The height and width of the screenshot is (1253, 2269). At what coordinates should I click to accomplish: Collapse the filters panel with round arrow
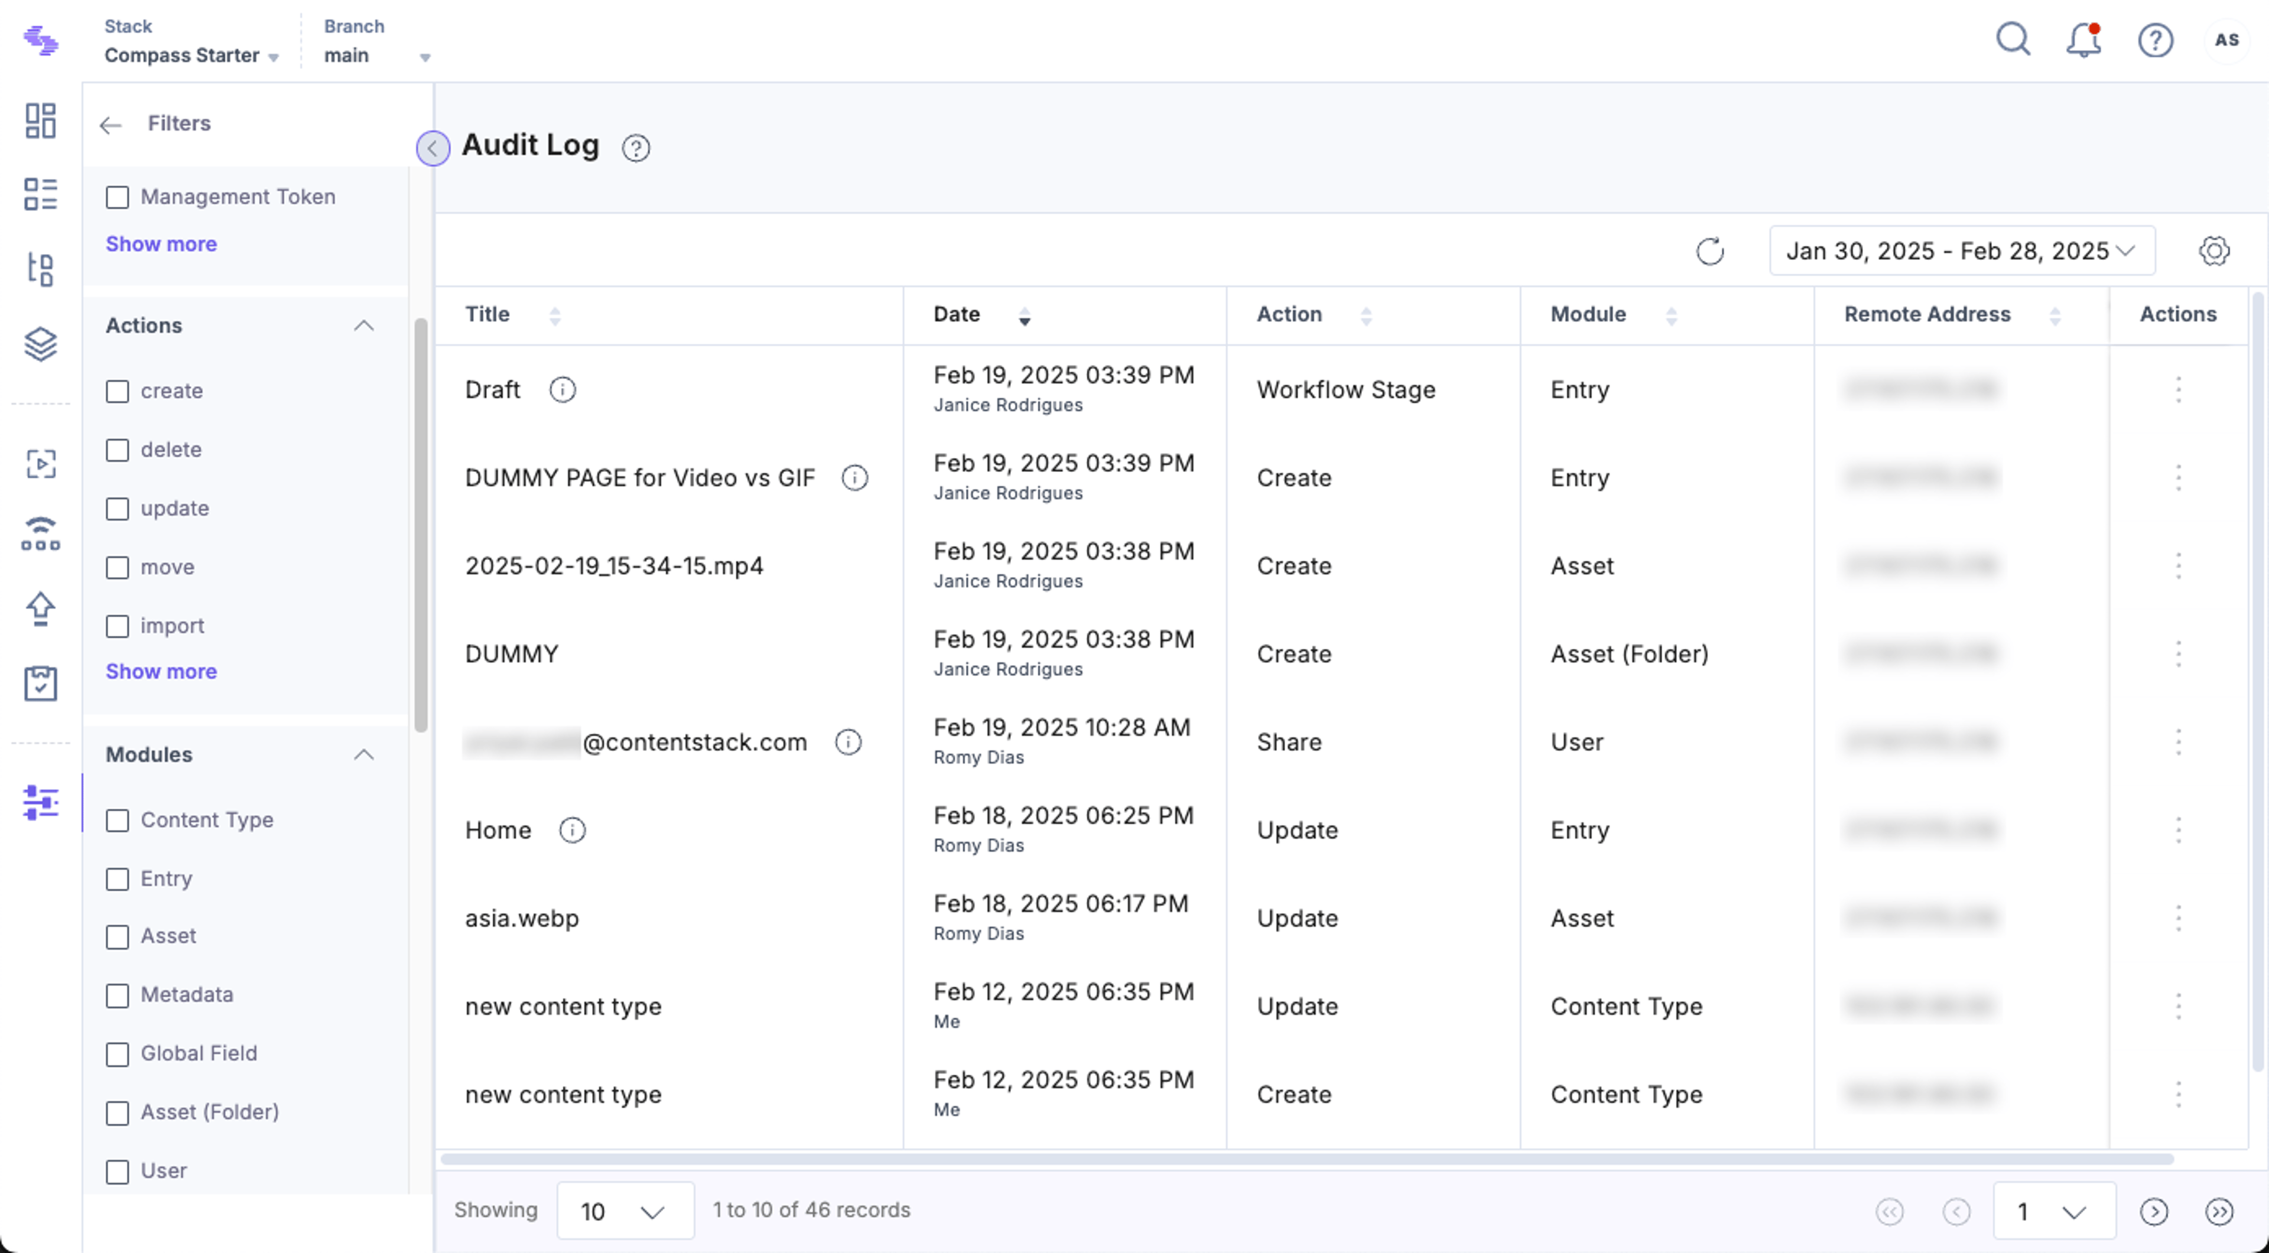point(433,148)
